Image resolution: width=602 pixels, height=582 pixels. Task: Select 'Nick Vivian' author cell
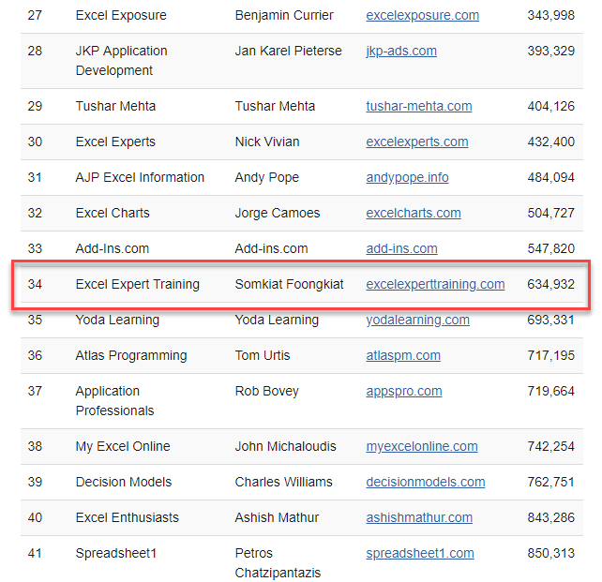click(267, 142)
